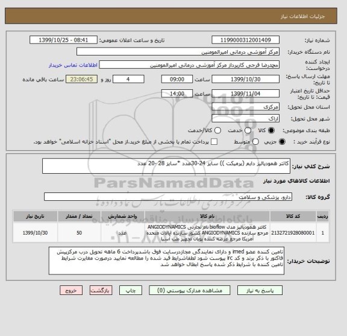347x336 pixels.
Task: Click the واحد شمارش column header
Action: [123, 217]
